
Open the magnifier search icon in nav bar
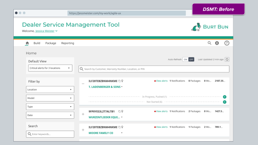point(209,43)
